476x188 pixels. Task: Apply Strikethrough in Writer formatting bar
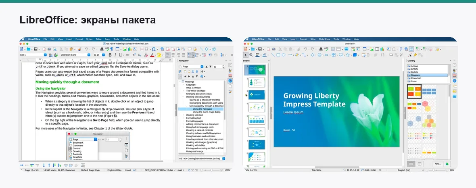click(127, 55)
